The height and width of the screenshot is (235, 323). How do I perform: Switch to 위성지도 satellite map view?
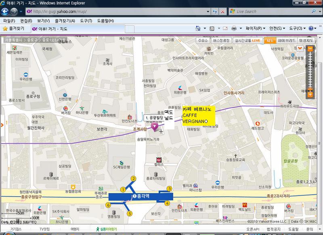[x=306, y=40]
